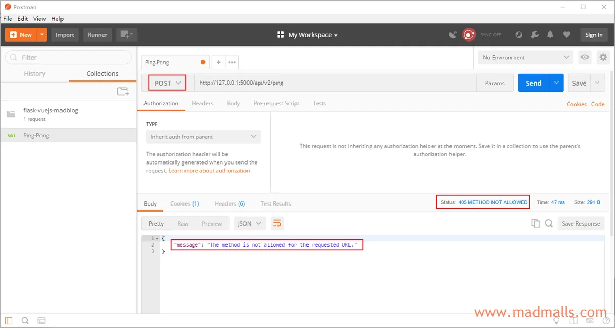Click the heart icon in the header
Screen dimensions: 615x328
click(x=566, y=35)
